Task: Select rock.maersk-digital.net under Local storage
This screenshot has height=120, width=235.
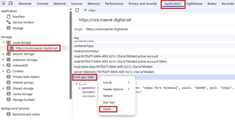Action: [x=36, y=48]
